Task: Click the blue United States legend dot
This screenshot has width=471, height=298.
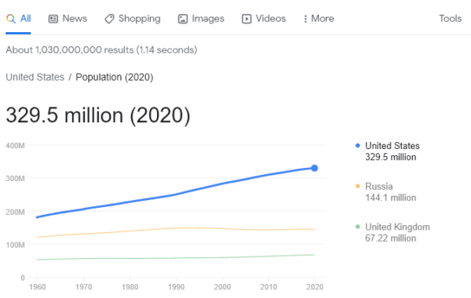Action: pyautogui.click(x=357, y=146)
